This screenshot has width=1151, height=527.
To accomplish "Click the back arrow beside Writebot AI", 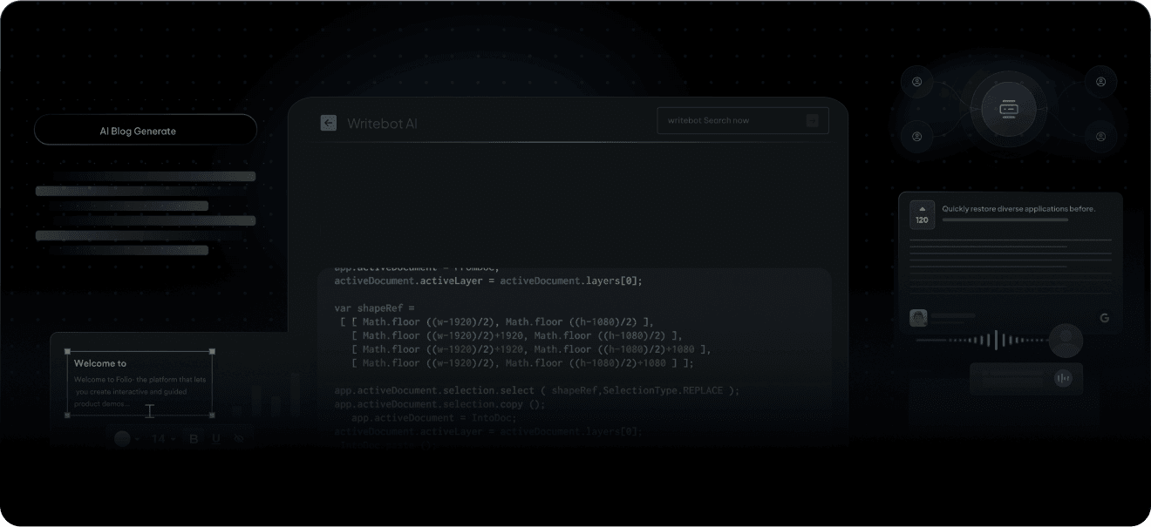I will pyautogui.click(x=328, y=123).
